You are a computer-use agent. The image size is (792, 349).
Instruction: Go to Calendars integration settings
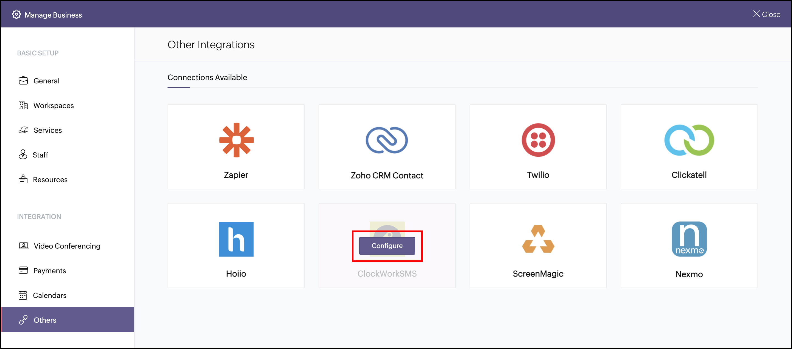pos(49,295)
